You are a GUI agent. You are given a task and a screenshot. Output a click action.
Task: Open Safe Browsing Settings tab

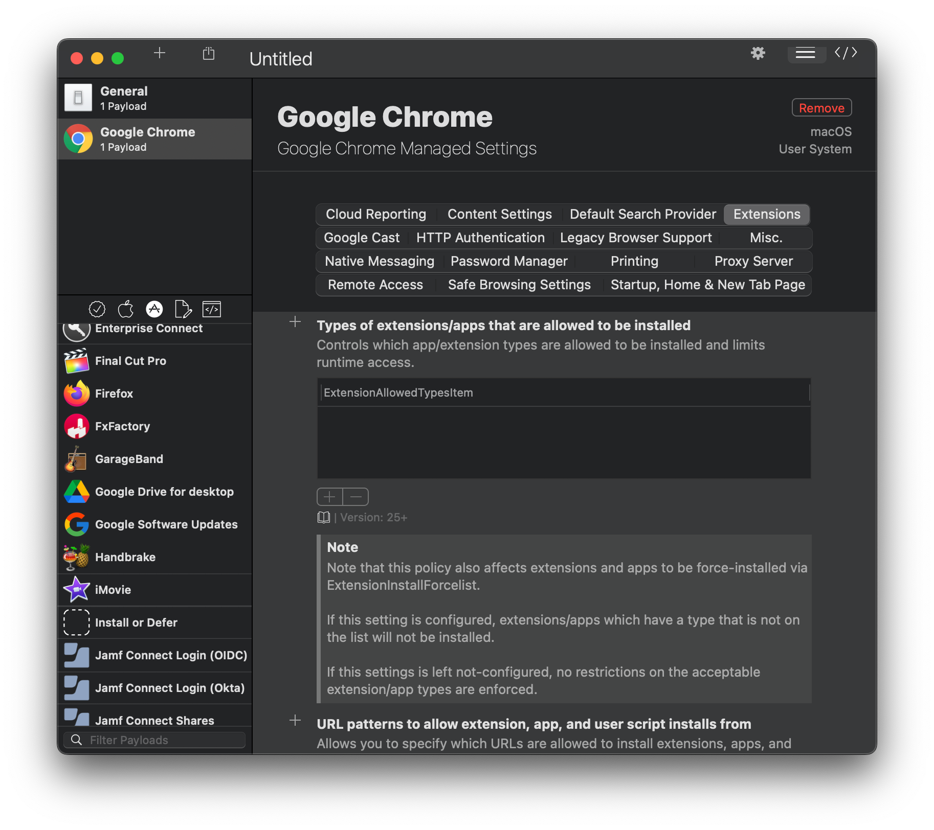(519, 285)
